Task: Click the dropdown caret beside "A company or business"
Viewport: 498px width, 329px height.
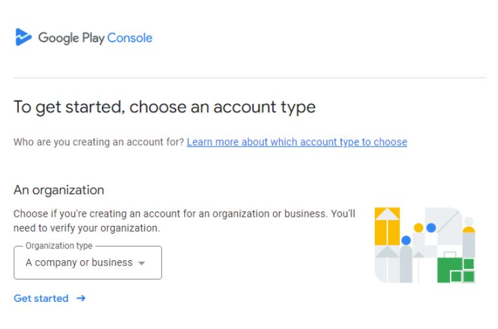Action: point(141,263)
